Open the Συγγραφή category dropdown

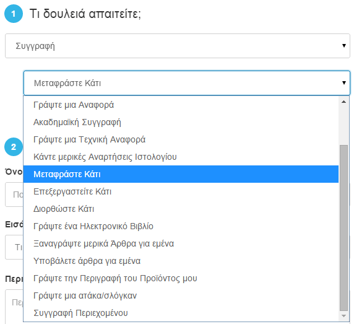(178, 46)
